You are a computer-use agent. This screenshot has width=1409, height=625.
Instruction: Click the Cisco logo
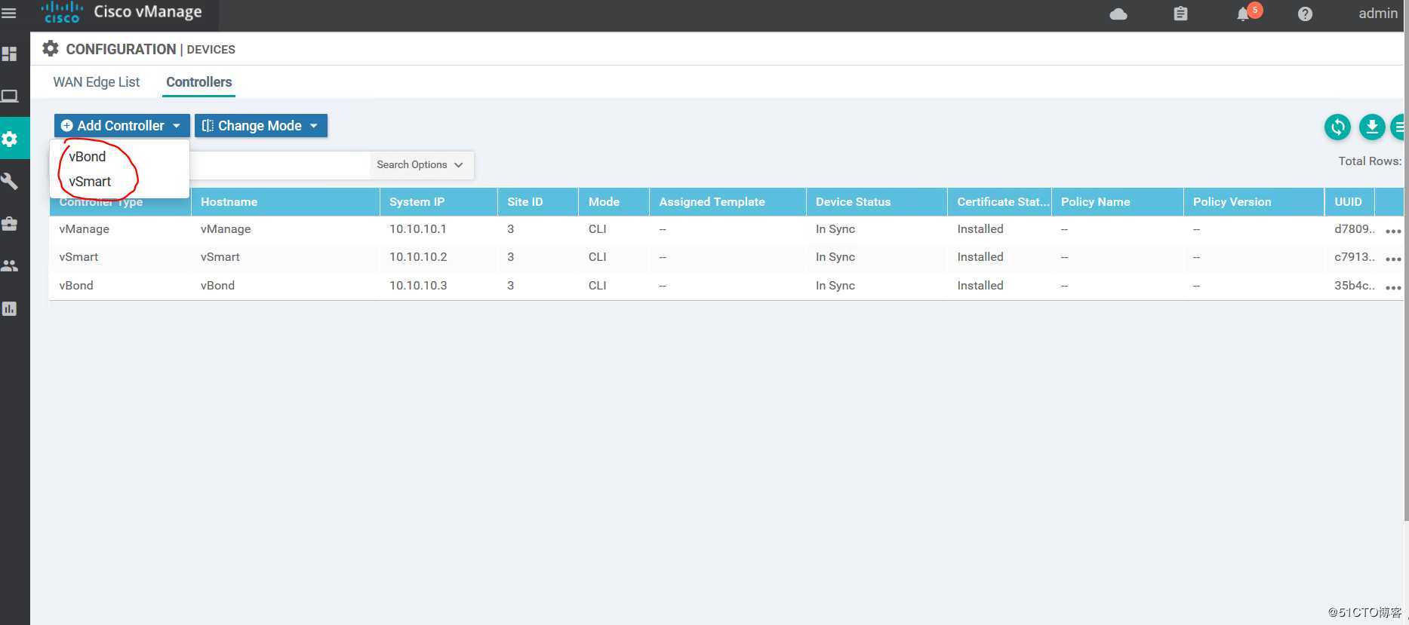(62, 13)
